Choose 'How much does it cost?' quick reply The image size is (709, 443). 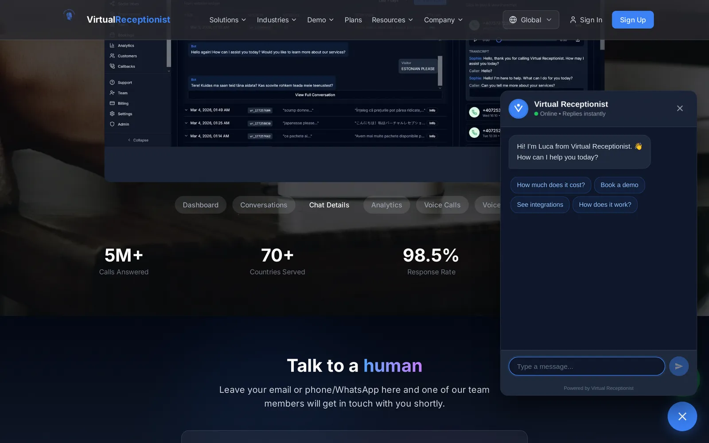click(551, 185)
